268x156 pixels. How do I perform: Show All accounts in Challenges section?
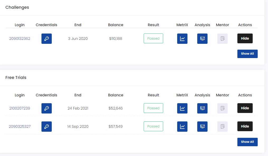click(247, 54)
